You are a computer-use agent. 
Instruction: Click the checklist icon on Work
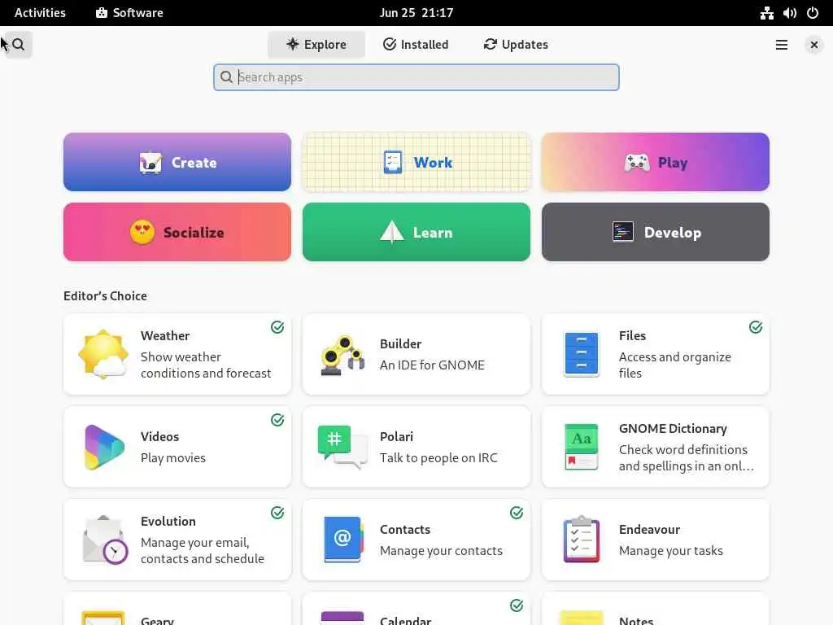[393, 162]
